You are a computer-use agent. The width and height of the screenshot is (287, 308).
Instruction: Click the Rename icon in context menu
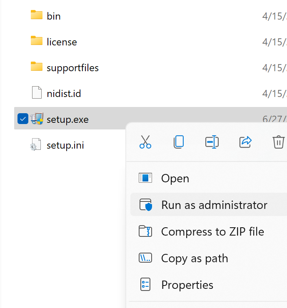pyautogui.click(x=212, y=142)
